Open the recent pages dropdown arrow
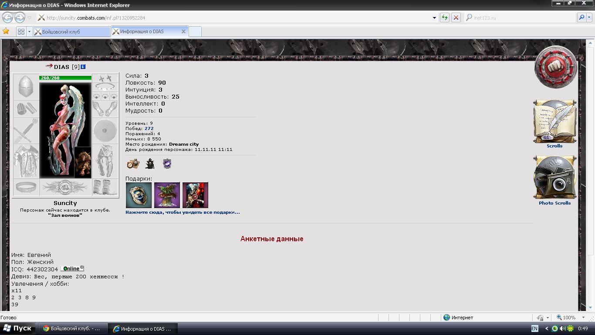This screenshot has width=595, height=335. [x=29, y=18]
